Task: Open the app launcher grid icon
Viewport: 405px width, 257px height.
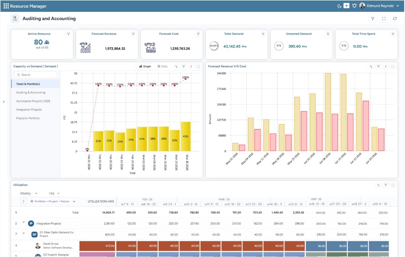Action: point(6,6)
